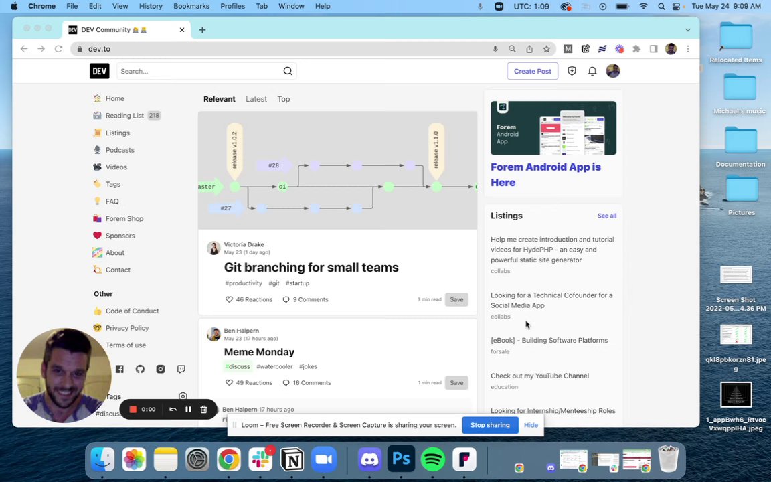Click Forem Android App is Here headline
Viewport: 771px width, 482px height.
click(x=546, y=175)
